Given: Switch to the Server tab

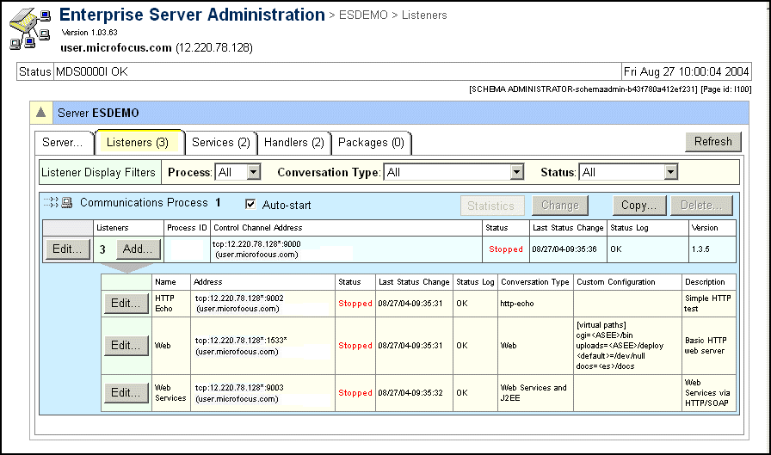Looking at the screenshot, I should pyautogui.click(x=62, y=142).
